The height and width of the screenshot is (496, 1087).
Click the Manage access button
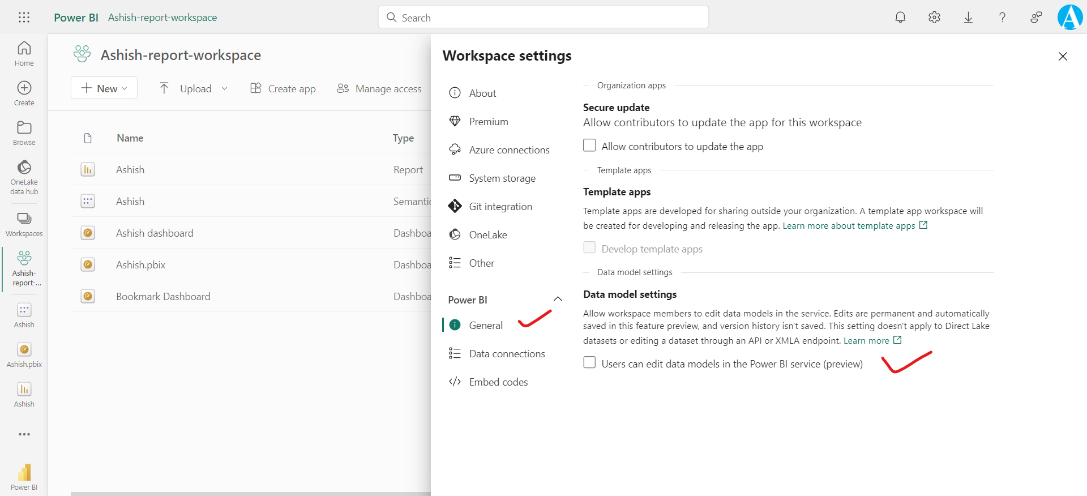tap(379, 89)
